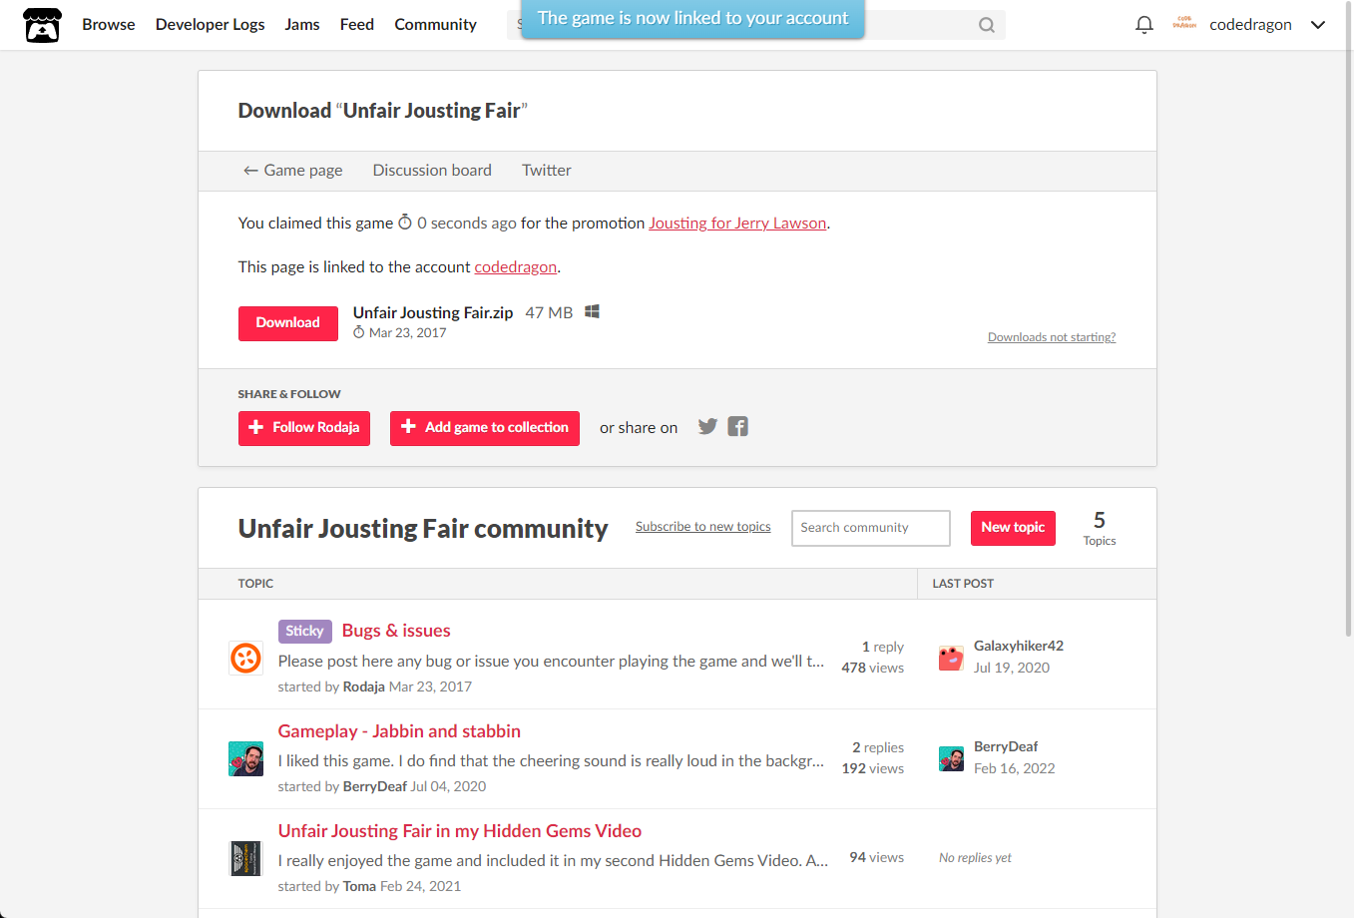Click the page vertical scrollbar

click(1349, 319)
